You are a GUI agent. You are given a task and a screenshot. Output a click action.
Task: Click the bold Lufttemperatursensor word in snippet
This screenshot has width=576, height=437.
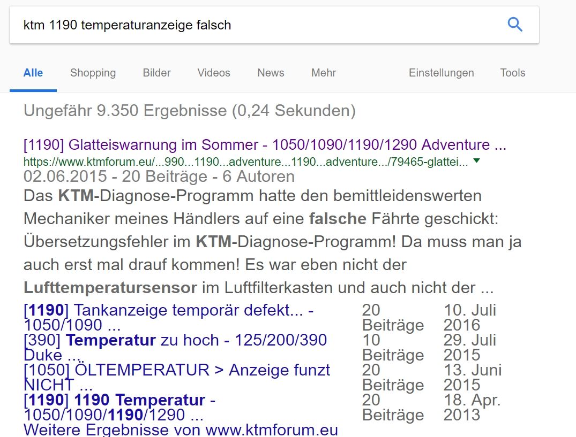[x=110, y=288]
